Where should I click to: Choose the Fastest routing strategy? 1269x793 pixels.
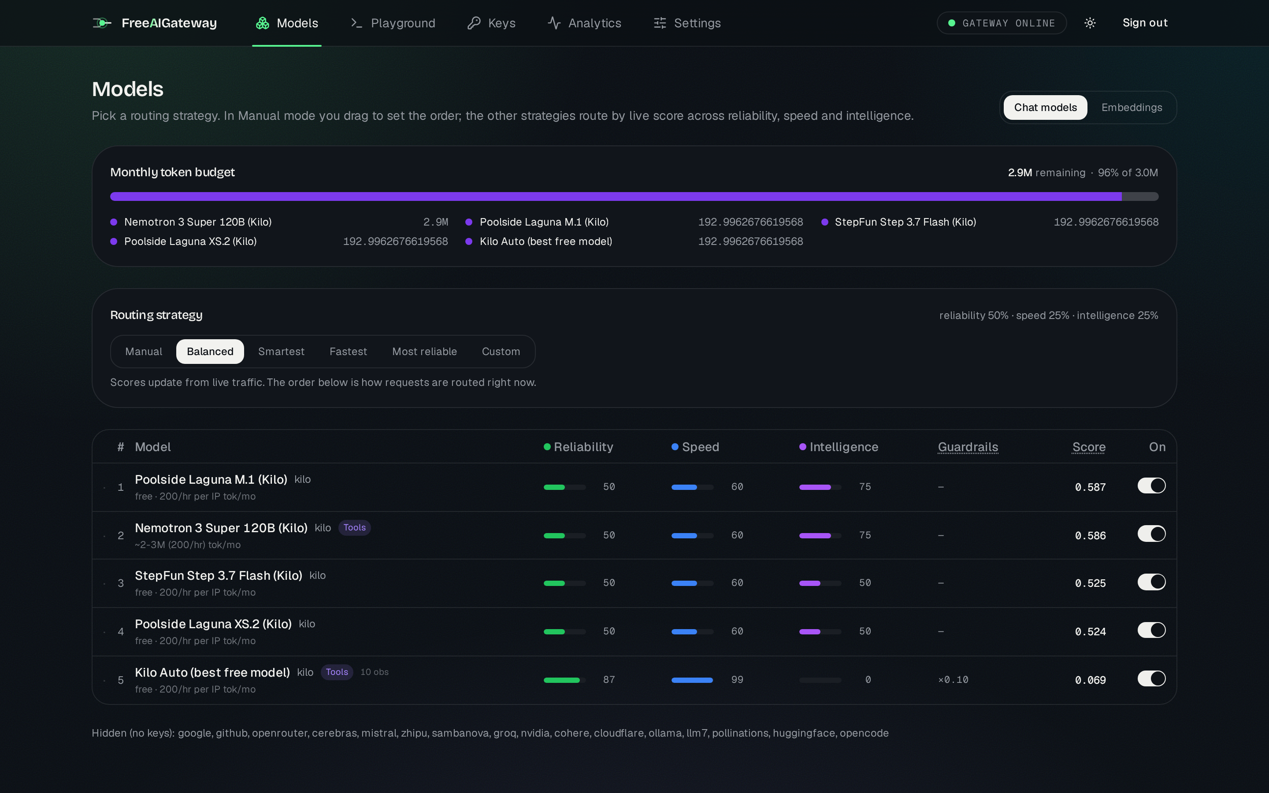point(348,352)
